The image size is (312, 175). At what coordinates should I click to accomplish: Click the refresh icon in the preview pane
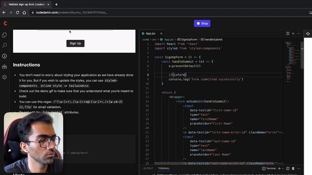[x=308, y=34]
